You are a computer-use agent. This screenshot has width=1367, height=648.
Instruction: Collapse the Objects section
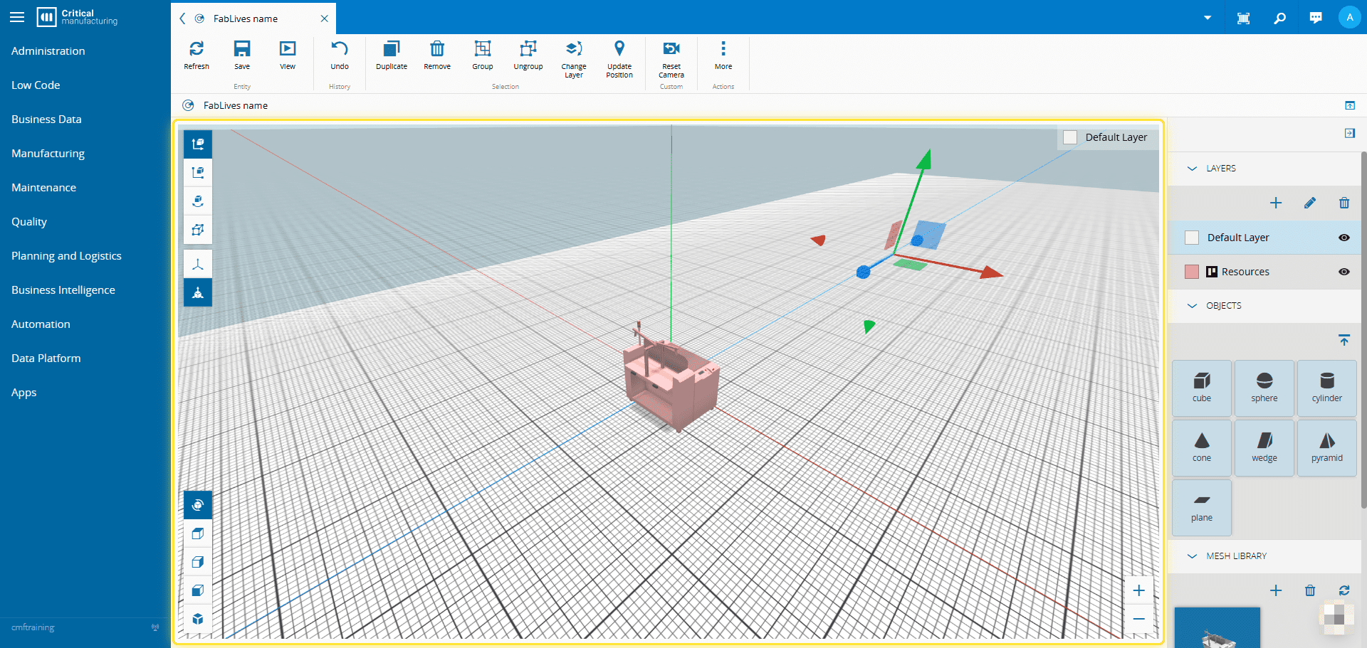click(1192, 306)
